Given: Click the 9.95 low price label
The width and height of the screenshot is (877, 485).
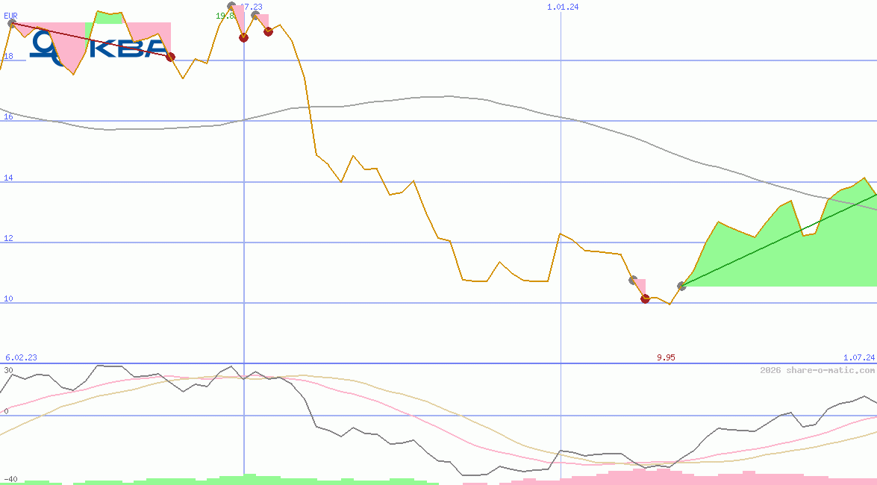Looking at the screenshot, I should tap(666, 357).
